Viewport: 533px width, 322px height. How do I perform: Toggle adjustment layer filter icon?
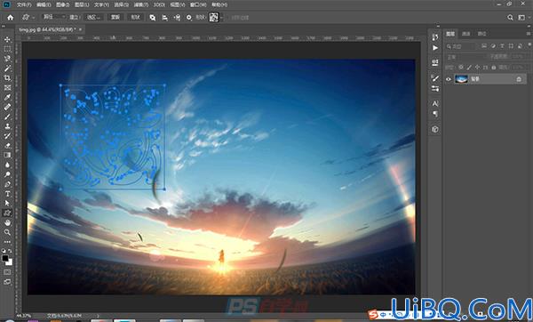493,46
